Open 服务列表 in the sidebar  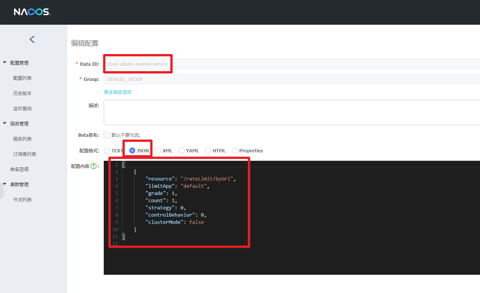(x=22, y=139)
